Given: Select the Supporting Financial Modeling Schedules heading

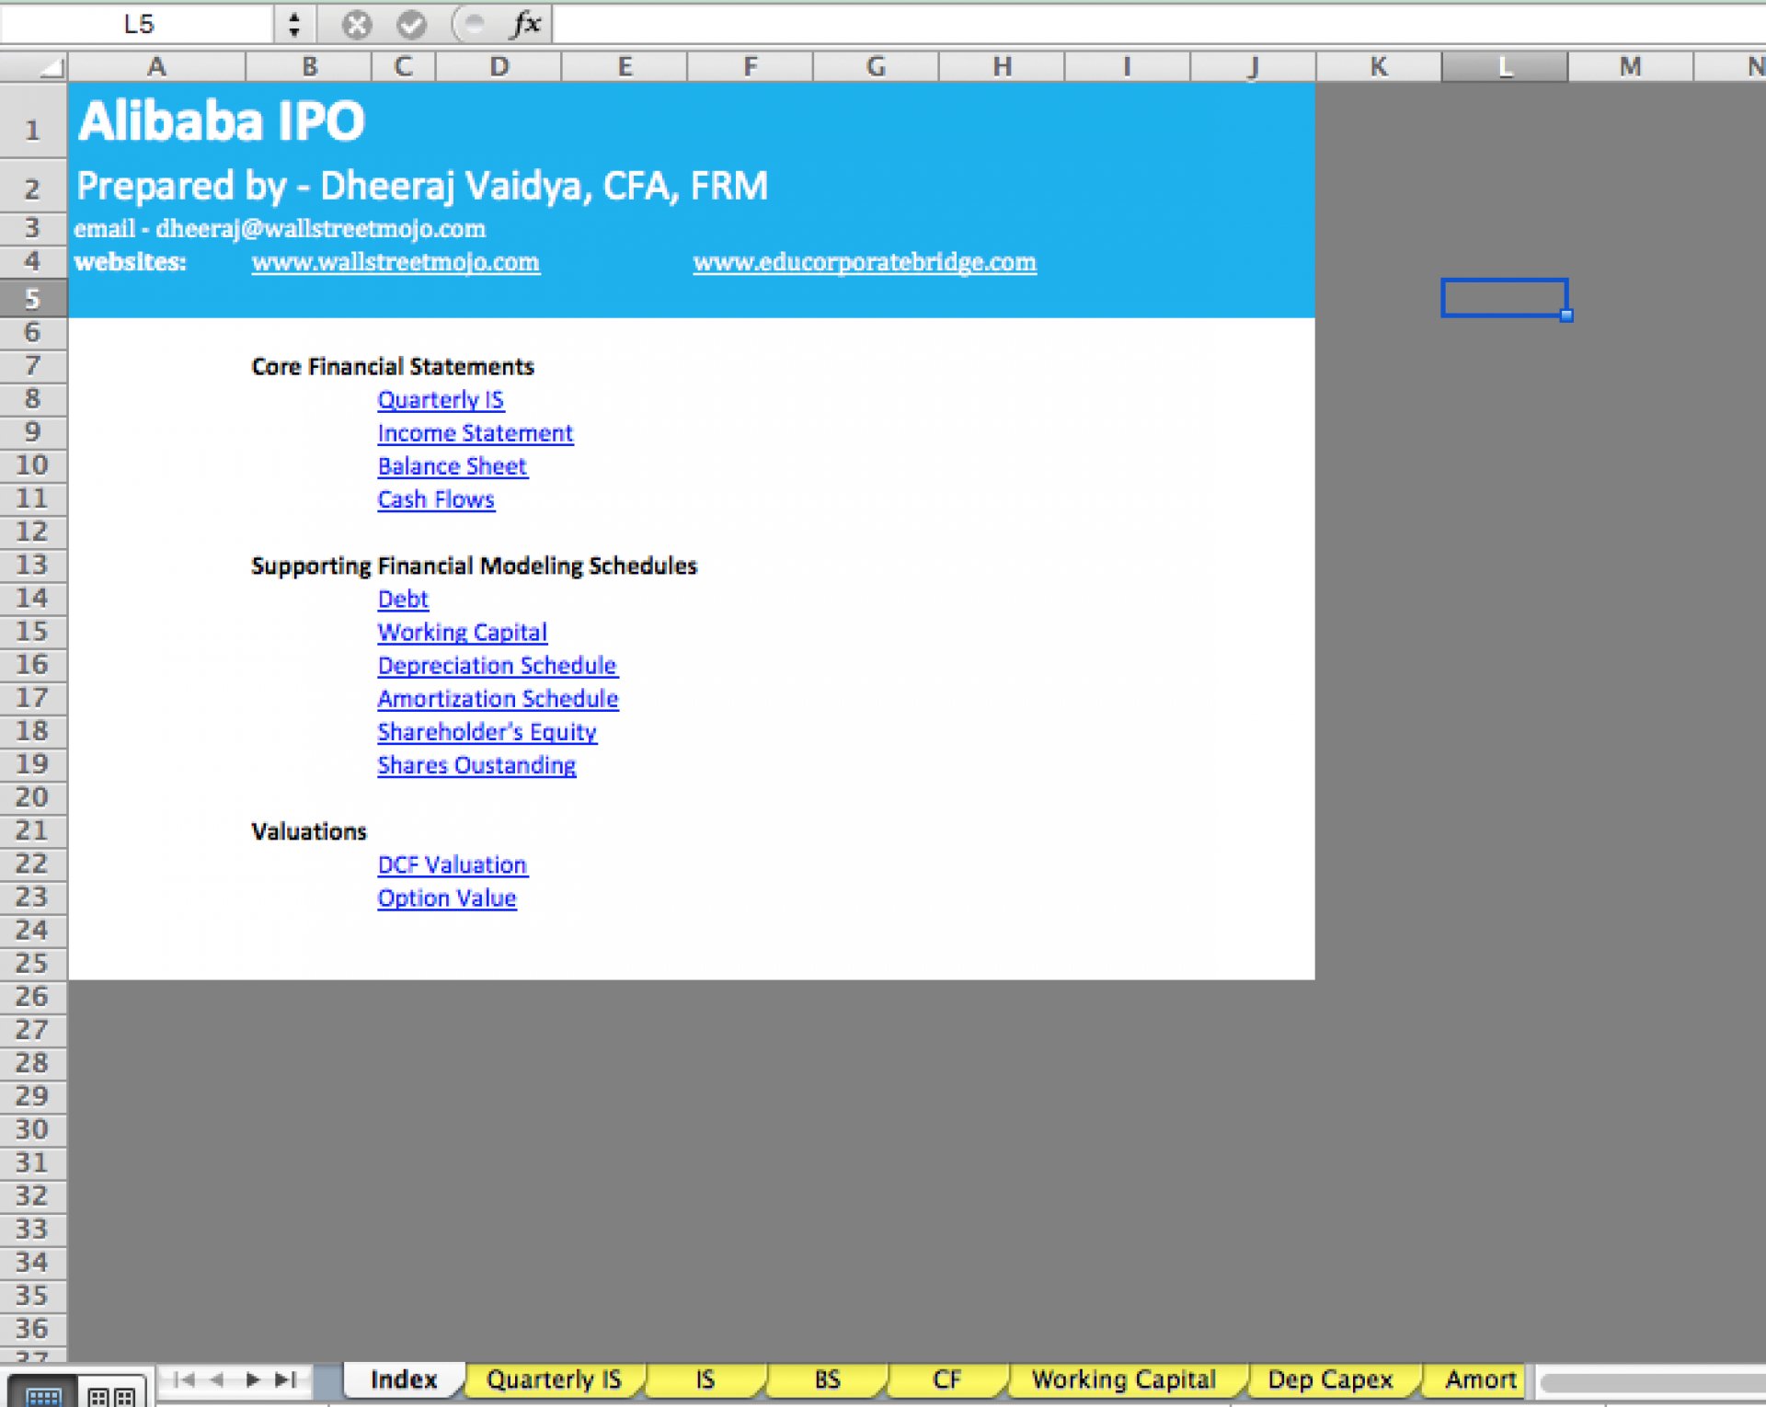Looking at the screenshot, I should pyautogui.click(x=475, y=566).
